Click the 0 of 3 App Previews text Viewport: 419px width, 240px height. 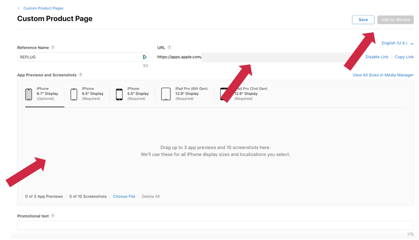(44, 197)
